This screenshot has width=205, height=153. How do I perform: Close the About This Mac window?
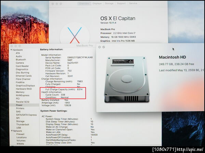[53, 4]
